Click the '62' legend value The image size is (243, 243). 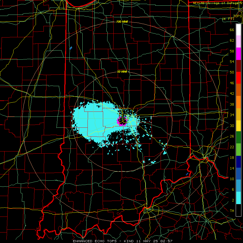(232, 40)
